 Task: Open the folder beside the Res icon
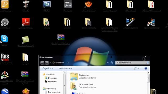tap(25, 57)
